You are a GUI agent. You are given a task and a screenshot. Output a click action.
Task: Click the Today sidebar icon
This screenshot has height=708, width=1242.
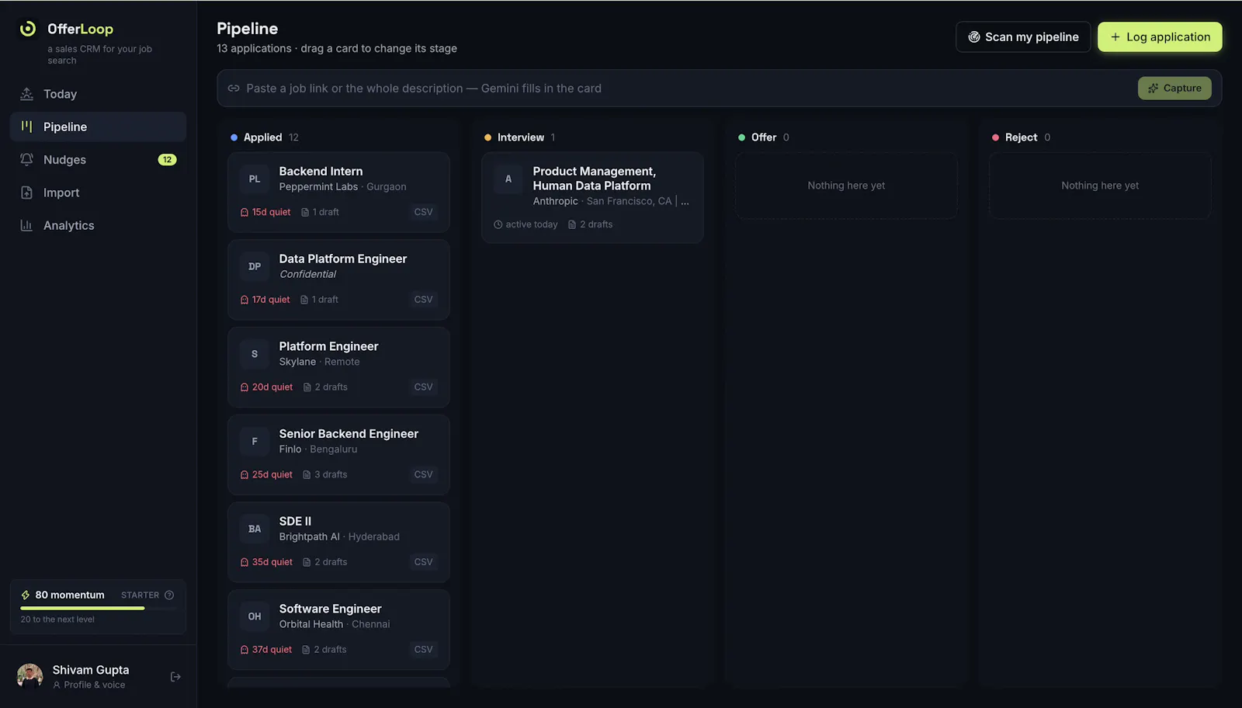(x=26, y=94)
